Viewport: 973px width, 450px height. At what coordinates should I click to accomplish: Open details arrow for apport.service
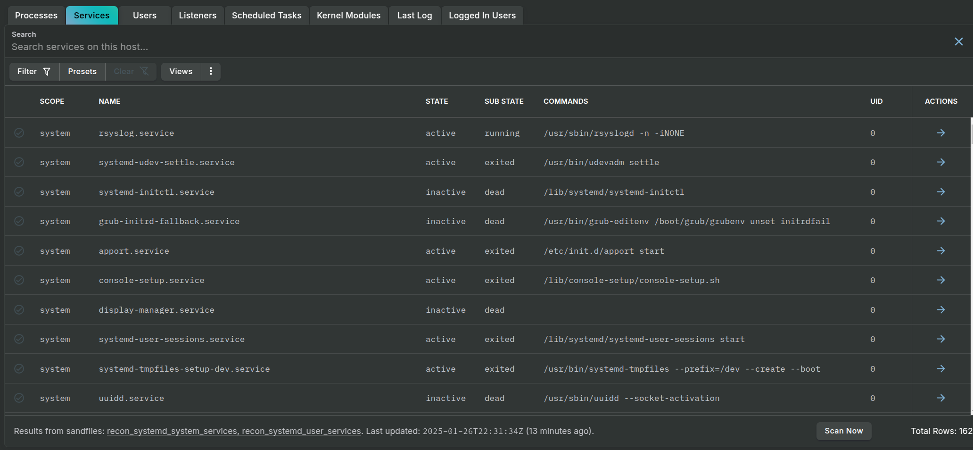point(941,251)
